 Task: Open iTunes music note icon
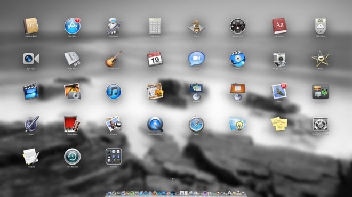pos(114,92)
